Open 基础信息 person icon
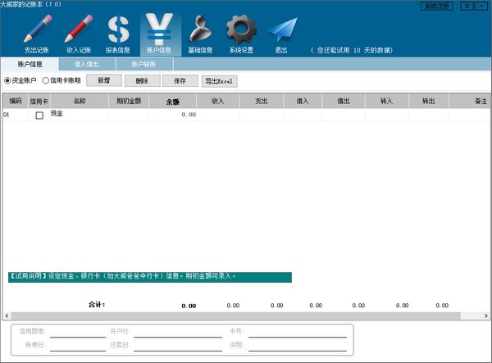The image size is (492, 363). pyautogui.click(x=200, y=34)
